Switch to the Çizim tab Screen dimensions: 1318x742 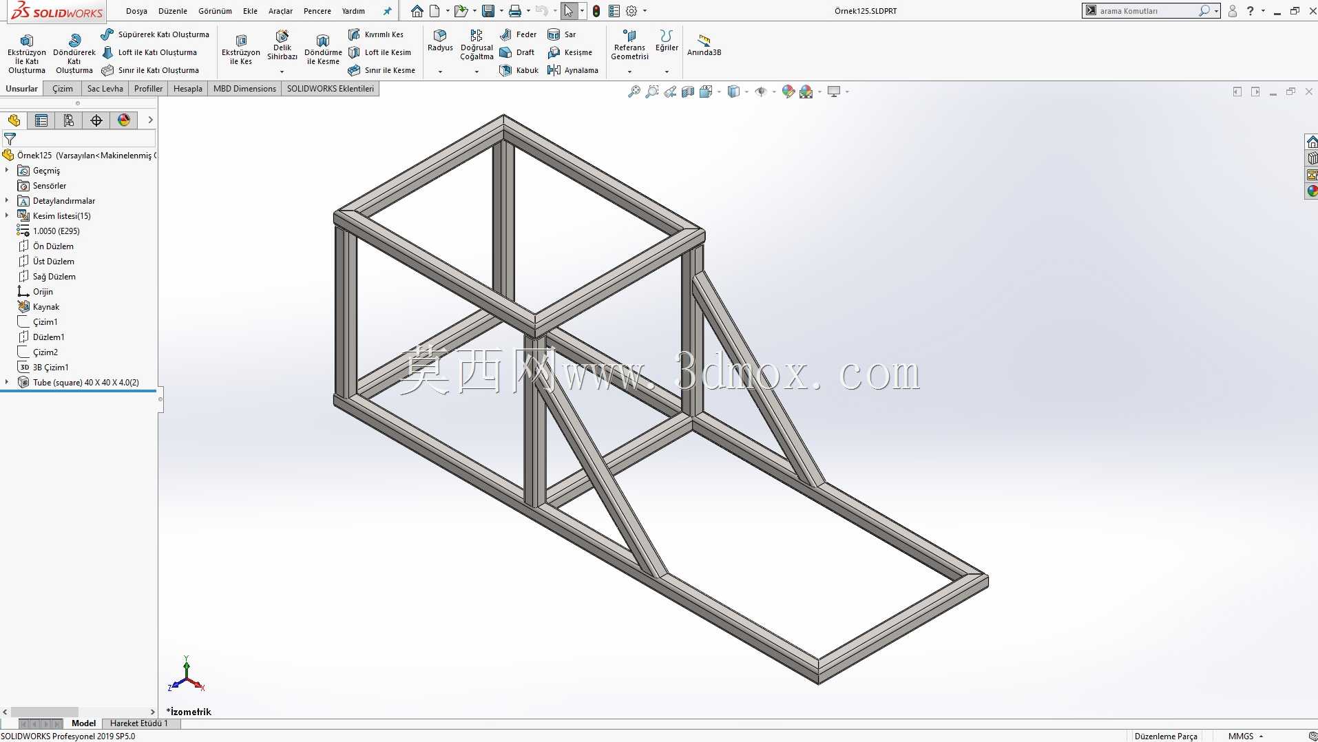pos(62,89)
